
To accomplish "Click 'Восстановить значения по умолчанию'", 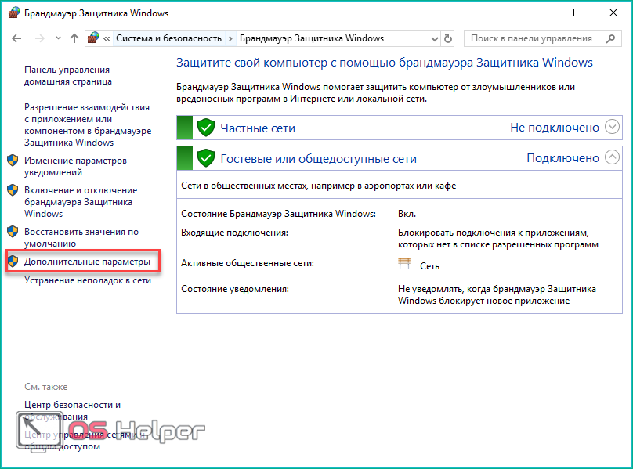I will 81,237.
